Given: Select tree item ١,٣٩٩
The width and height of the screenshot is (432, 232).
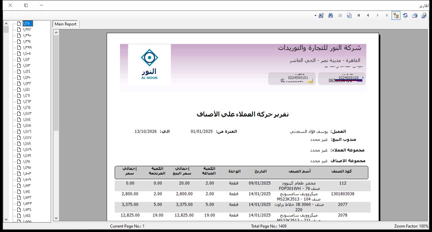Looking at the screenshot, I should tap(27, 48).
